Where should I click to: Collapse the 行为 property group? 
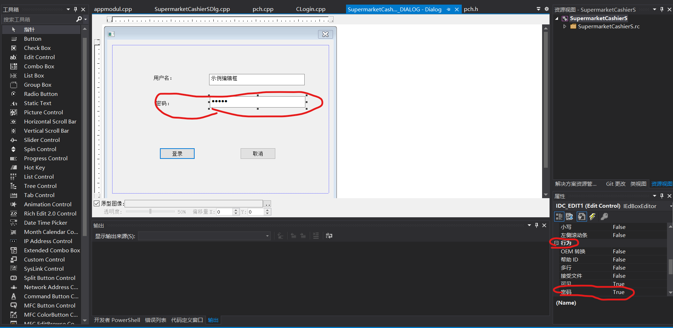pyautogui.click(x=557, y=243)
